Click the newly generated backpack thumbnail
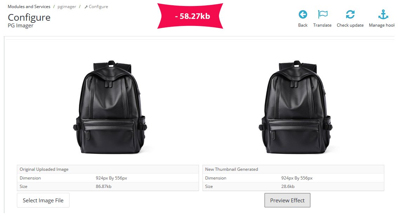 pos(295,108)
